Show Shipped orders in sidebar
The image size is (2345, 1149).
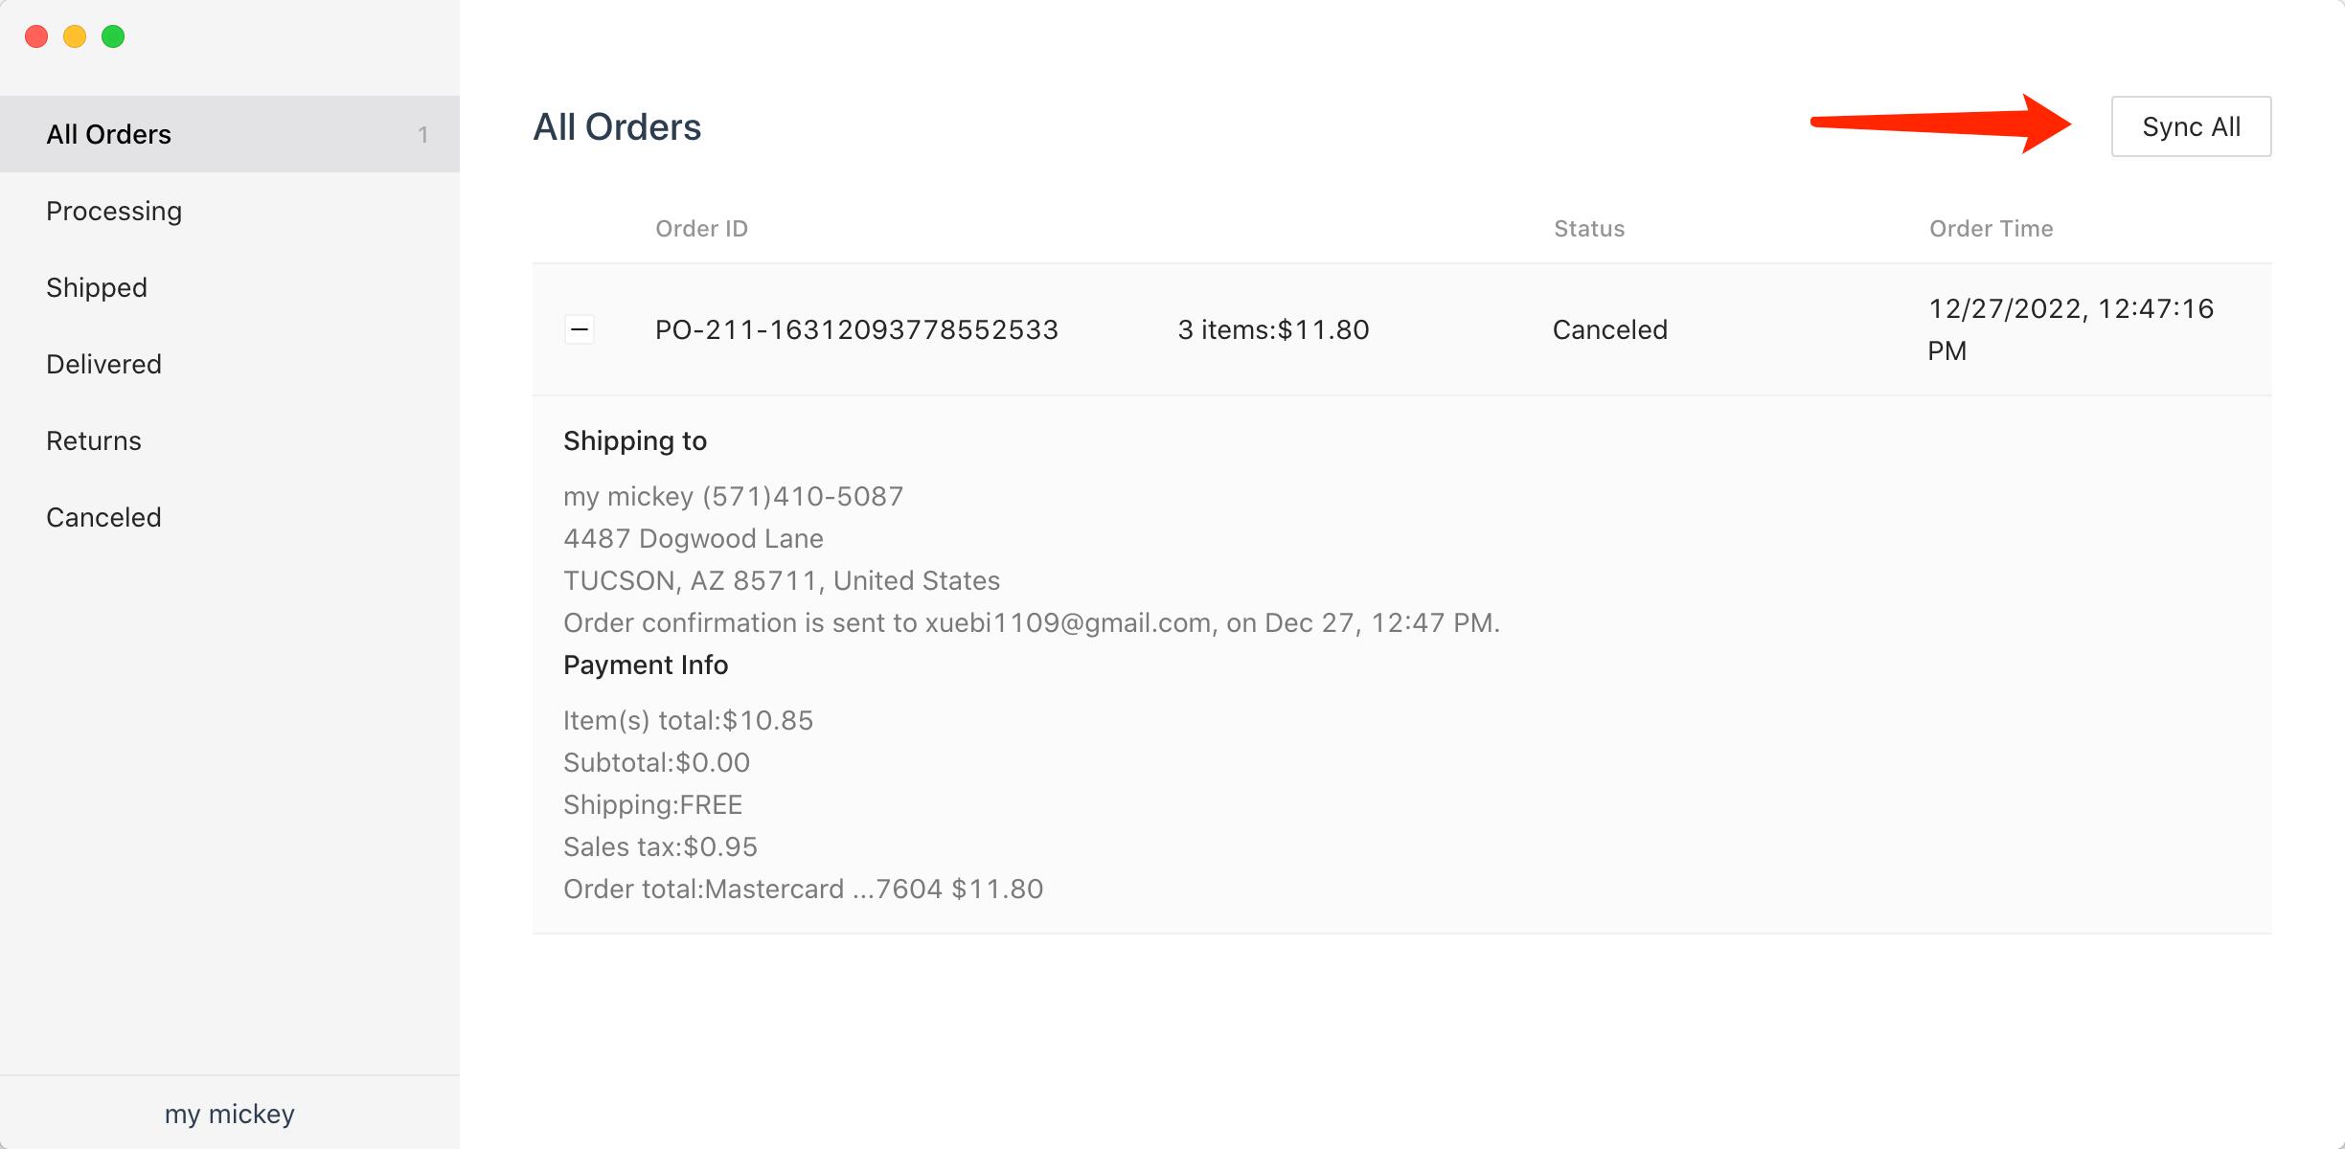[x=97, y=287]
